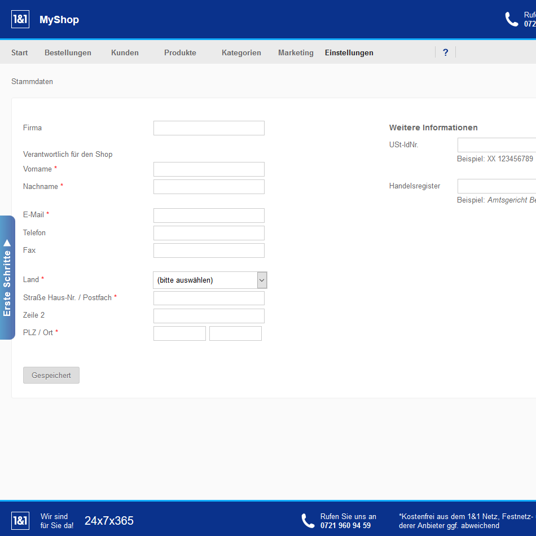Click the 1&1 logo in footer
Screen dimensions: 536x536
pos(20,520)
